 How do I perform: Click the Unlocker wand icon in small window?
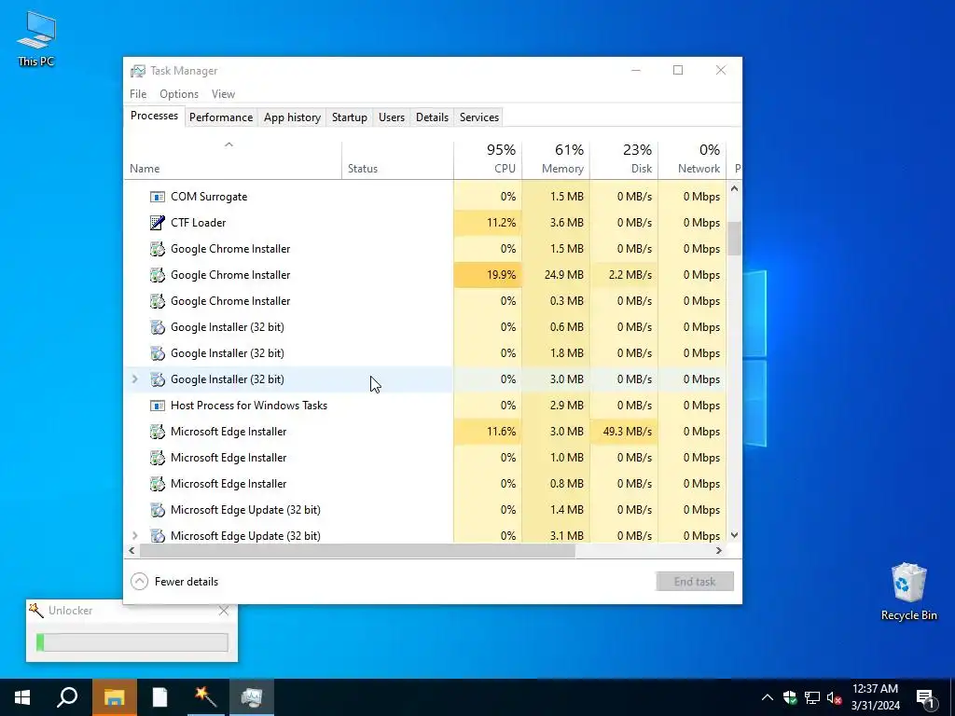pos(36,610)
